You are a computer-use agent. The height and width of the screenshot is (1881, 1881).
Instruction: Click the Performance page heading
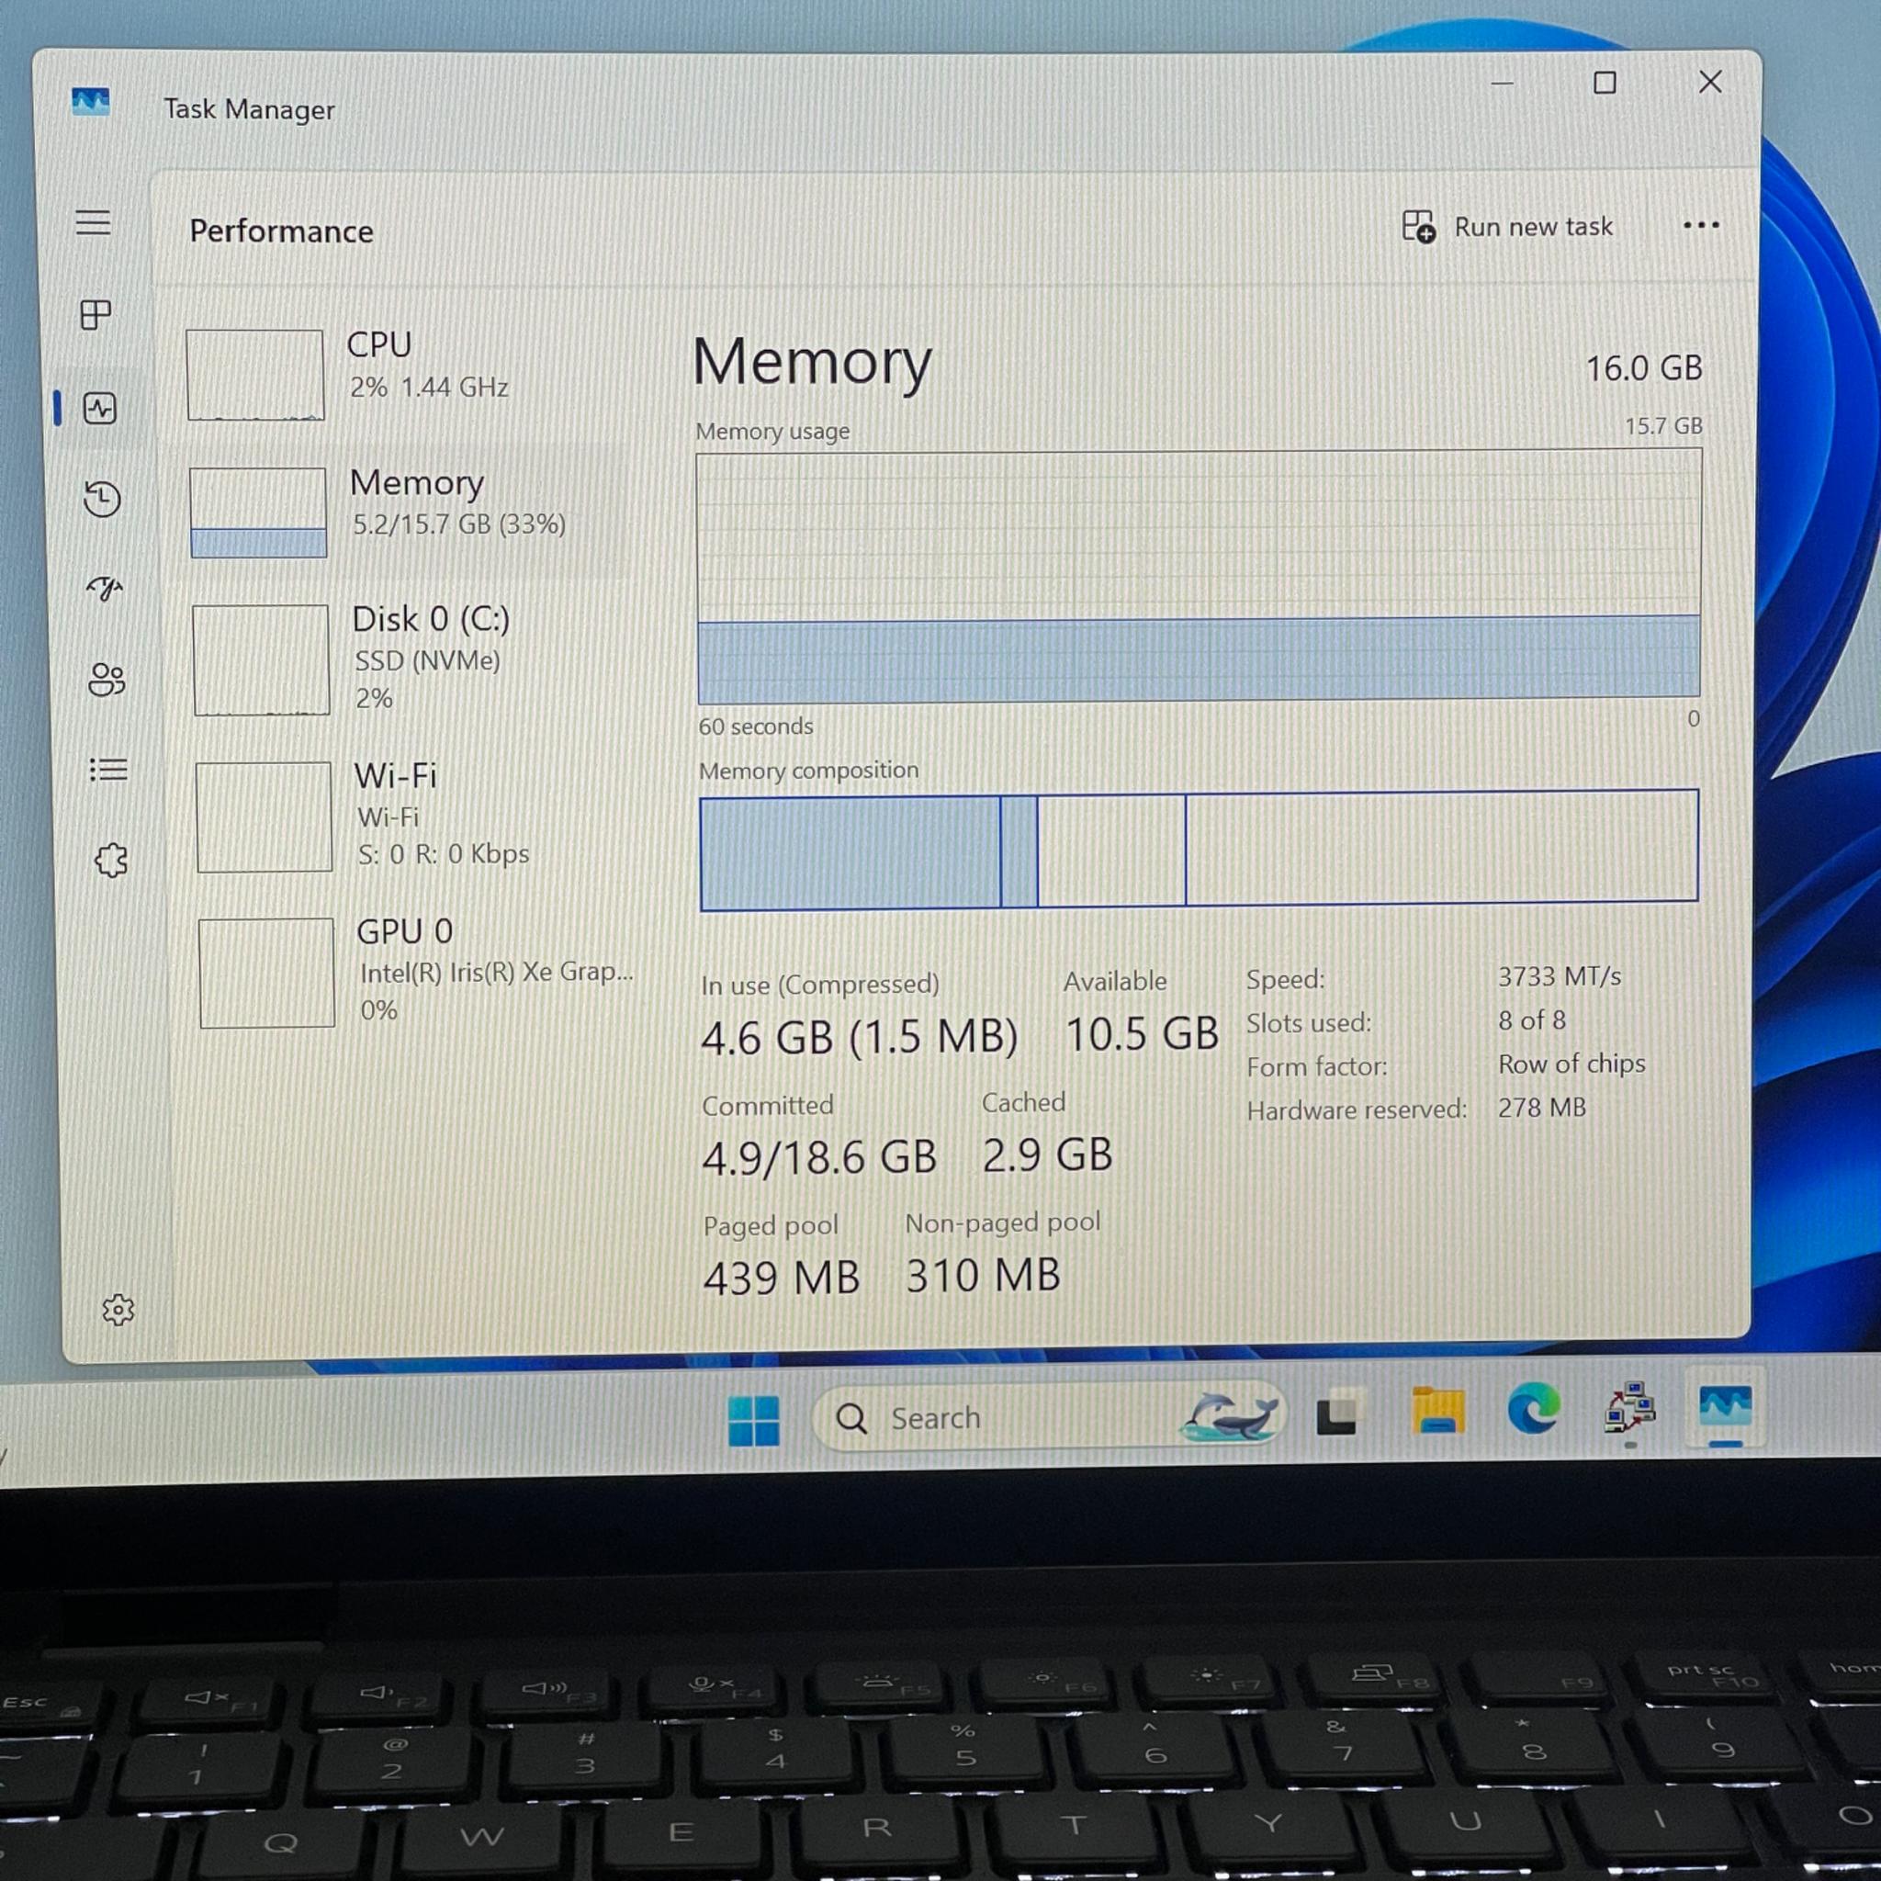pyautogui.click(x=281, y=231)
